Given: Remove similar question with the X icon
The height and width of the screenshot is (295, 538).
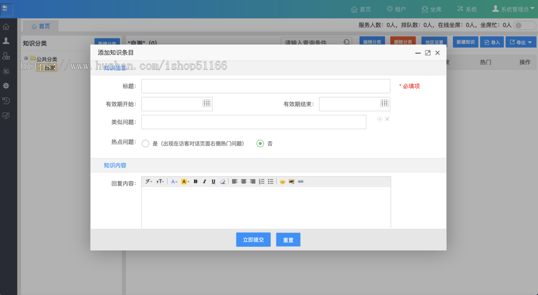Looking at the screenshot, I should click(x=387, y=119).
